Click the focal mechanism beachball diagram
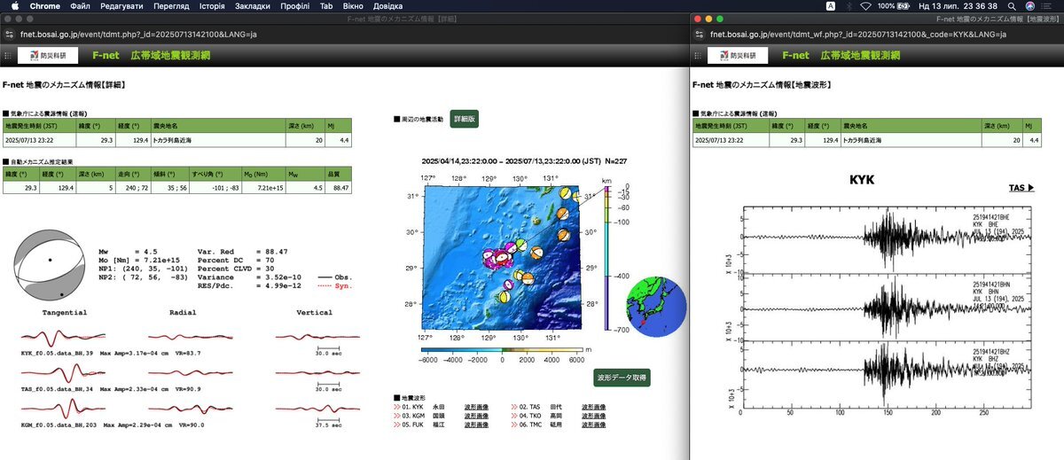The height and width of the screenshot is (460, 1064). (x=51, y=265)
